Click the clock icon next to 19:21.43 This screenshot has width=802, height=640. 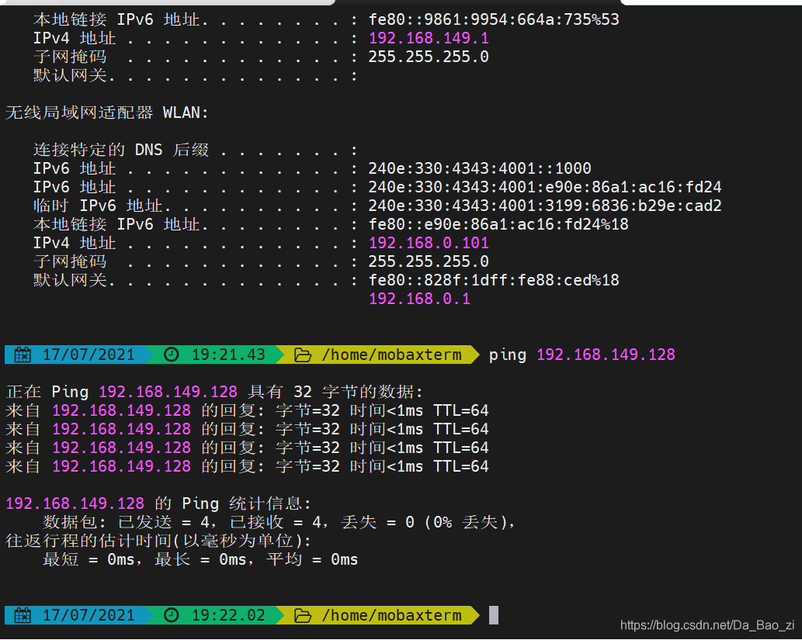[172, 355]
